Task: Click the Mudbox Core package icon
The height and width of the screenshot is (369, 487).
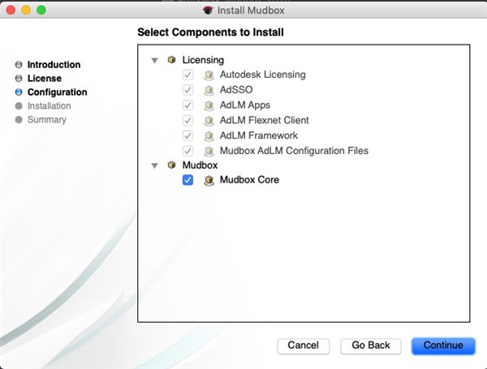Action: tap(209, 180)
